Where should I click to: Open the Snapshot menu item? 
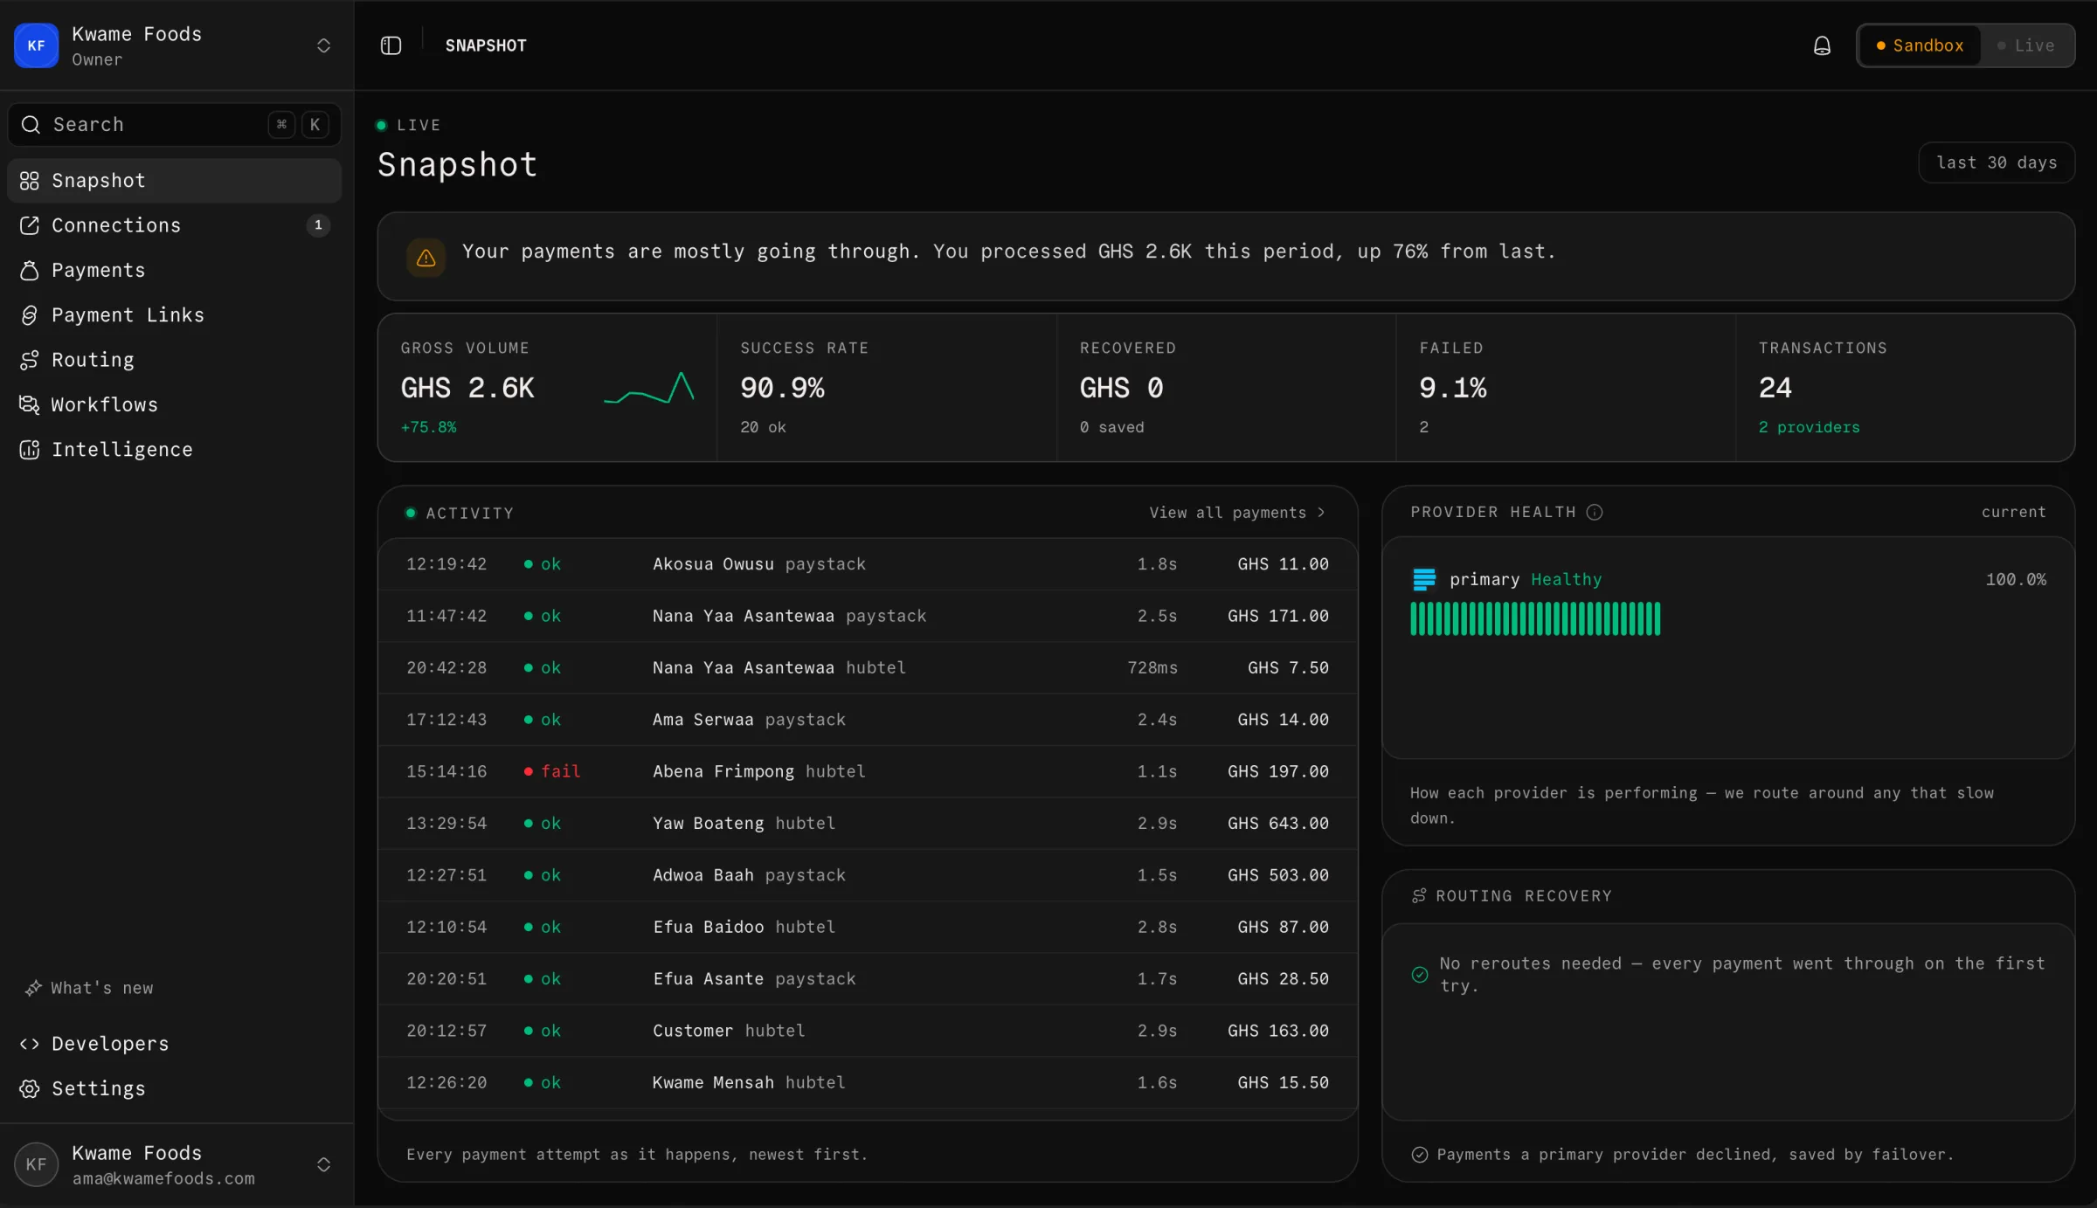click(174, 181)
